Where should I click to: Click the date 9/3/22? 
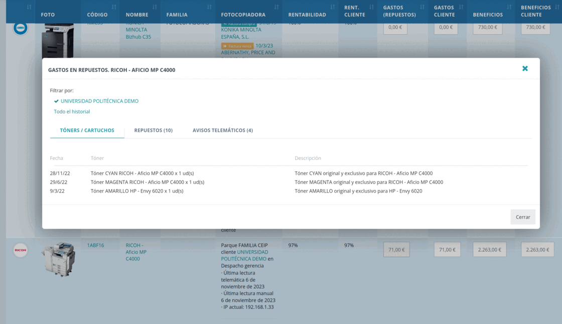click(x=57, y=191)
